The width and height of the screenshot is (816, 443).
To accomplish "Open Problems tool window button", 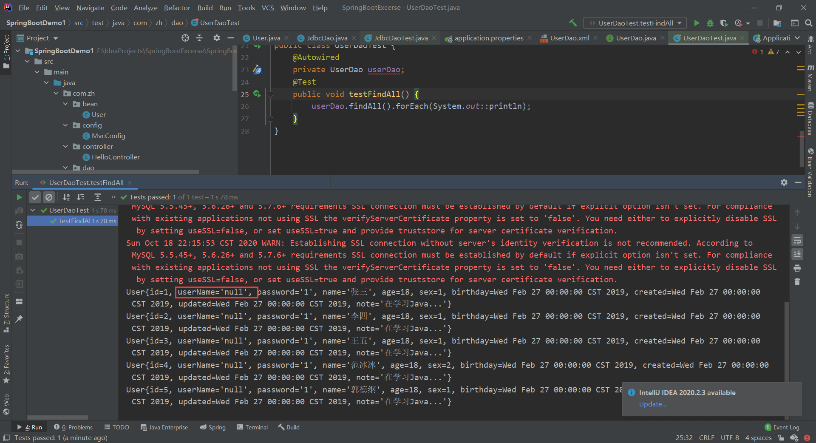I will (x=73, y=427).
